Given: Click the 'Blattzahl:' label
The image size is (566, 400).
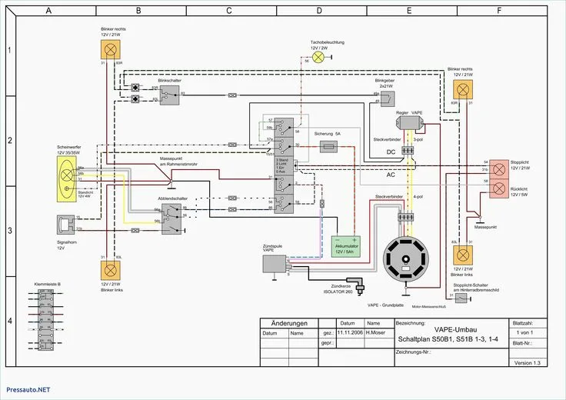Looking at the screenshot, I should coord(523,323).
